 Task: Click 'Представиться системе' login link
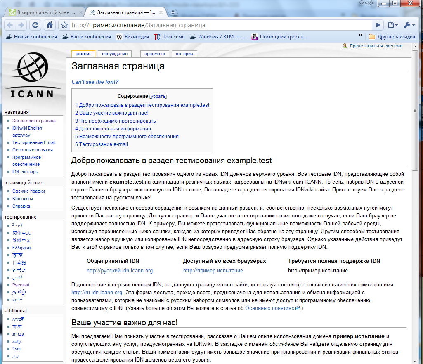coord(376,46)
